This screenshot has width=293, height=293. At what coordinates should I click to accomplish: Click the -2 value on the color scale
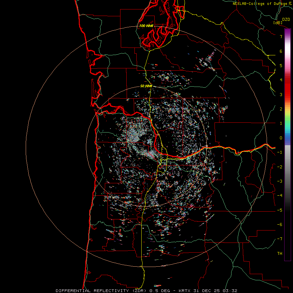tap(280, 167)
